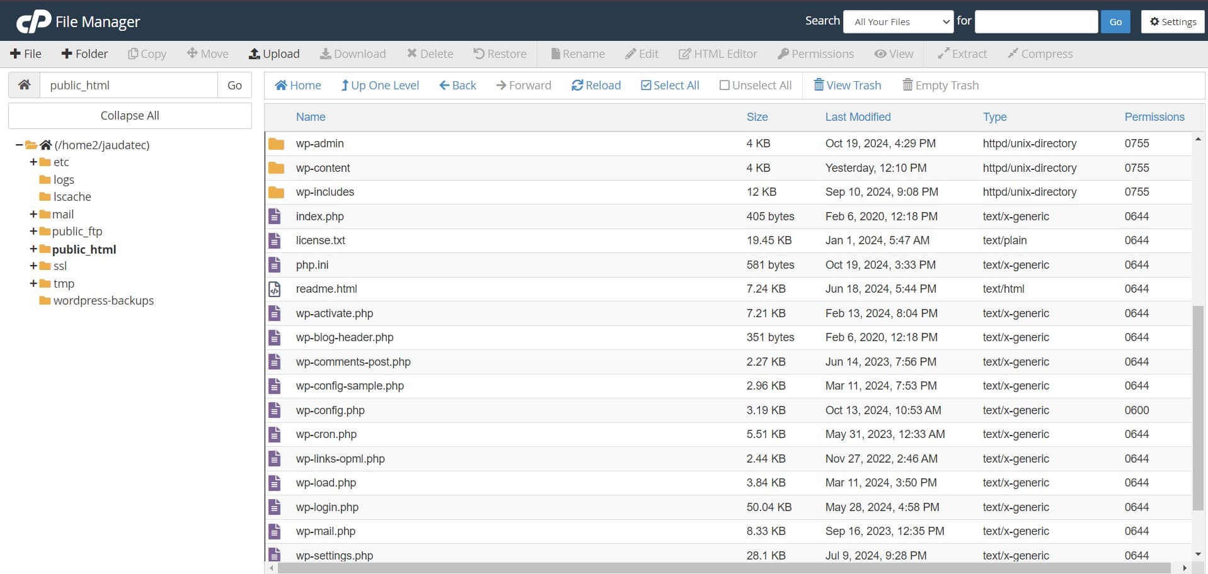The image size is (1208, 574).
Task: Click the cPanel logo icon
Action: pyautogui.click(x=33, y=21)
